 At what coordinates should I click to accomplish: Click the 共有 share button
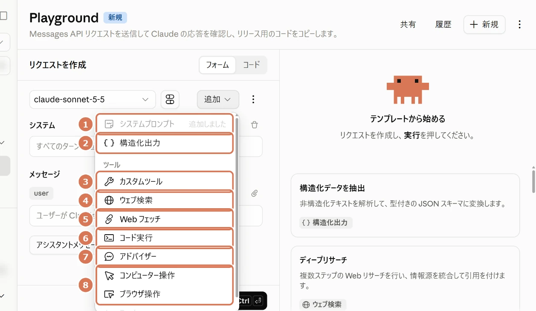pos(408,24)
